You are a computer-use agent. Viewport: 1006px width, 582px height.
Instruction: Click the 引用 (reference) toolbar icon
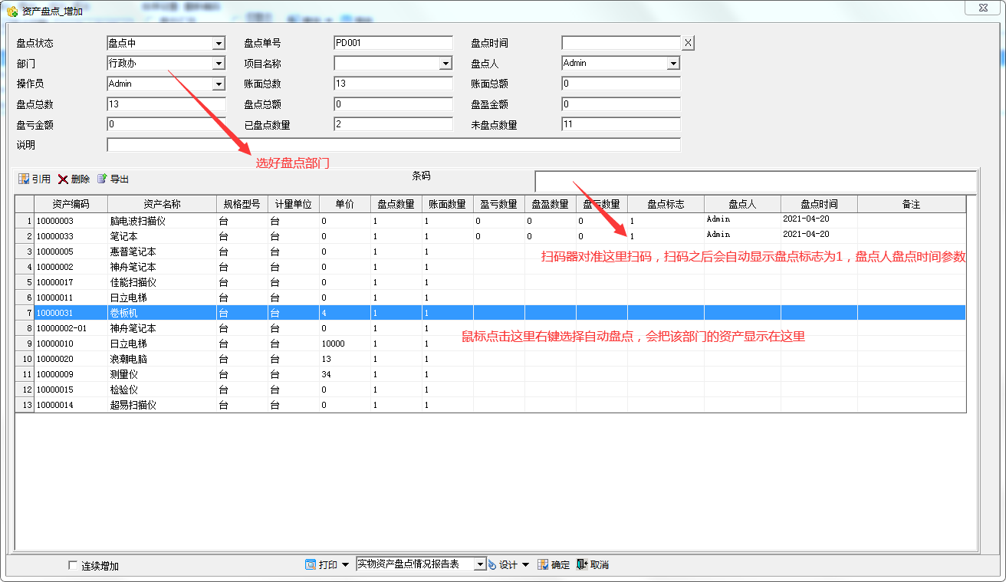point(24,179)
